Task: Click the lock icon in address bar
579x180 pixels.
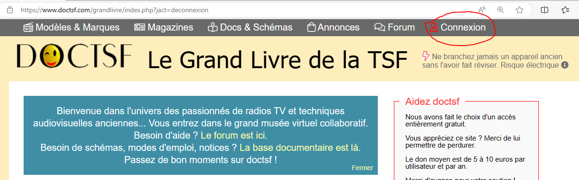Action: (x=10, y=10)
